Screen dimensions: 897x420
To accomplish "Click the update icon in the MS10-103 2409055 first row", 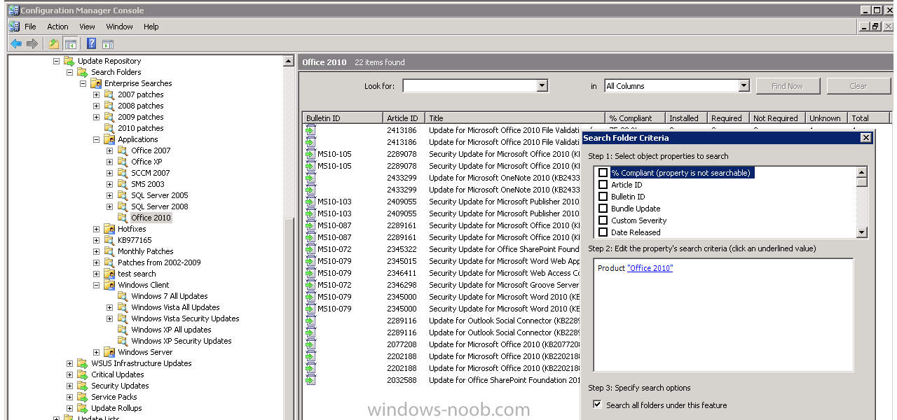I will (310, 202).
